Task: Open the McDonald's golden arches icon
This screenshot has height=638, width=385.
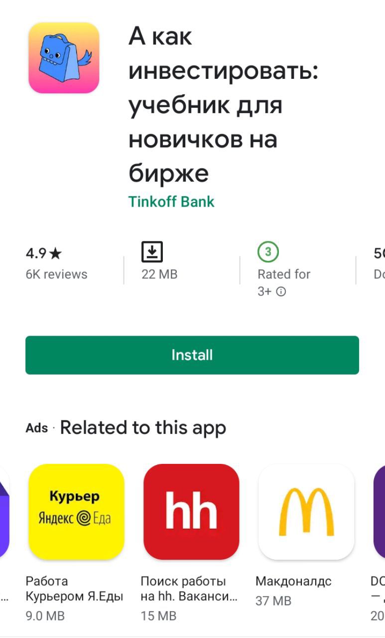Action: click(x=306, y=512)
